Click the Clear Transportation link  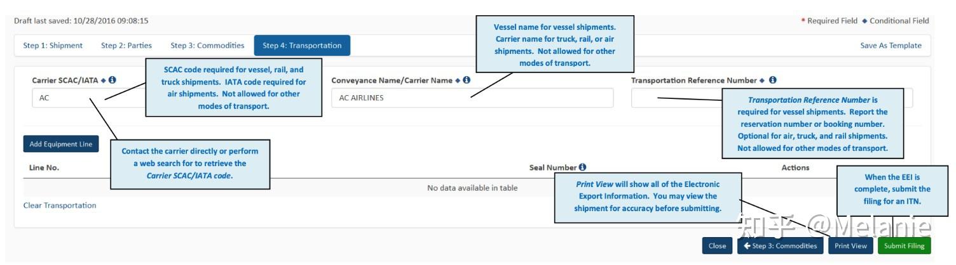[60, 205]
